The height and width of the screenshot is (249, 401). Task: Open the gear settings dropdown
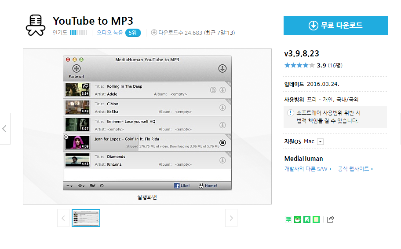point(81,186)
